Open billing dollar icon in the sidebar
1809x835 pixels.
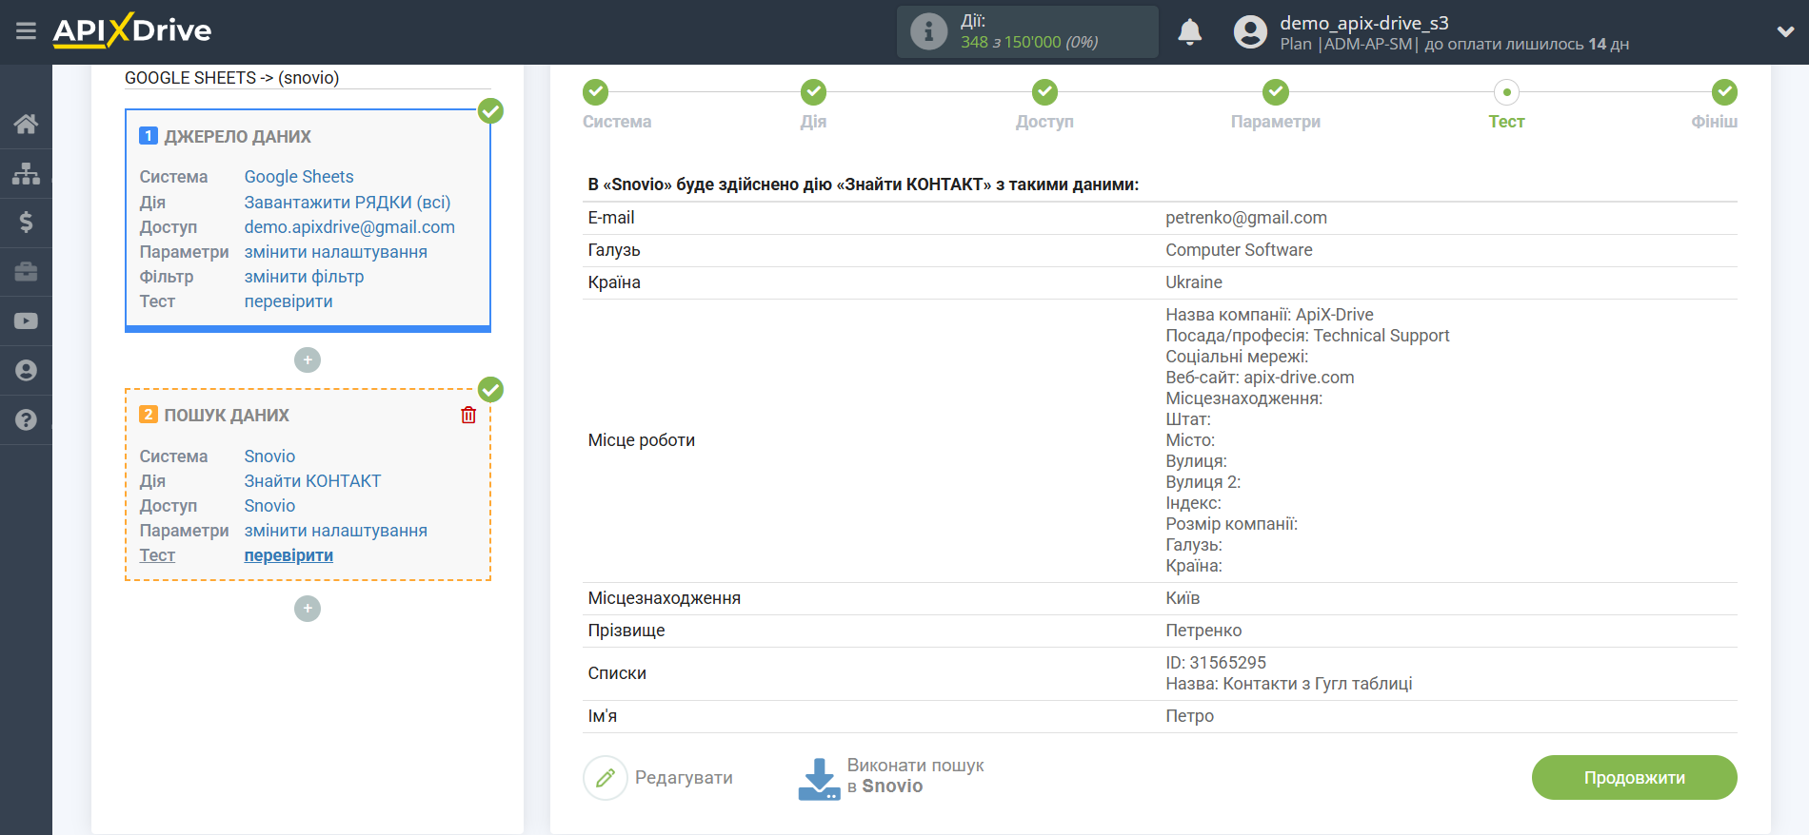(26, 223)
